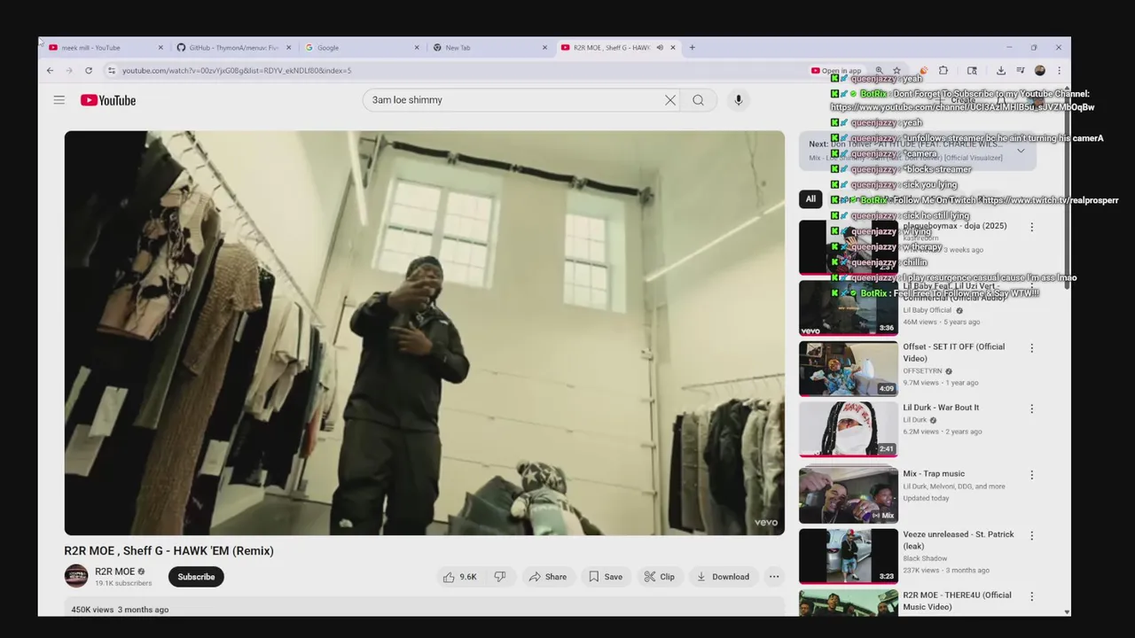Image resolution: width=1135 pixels, height=638 pixels.
Task: Click the video title HAWK 'EM (Remix)
Action: tap(168, 550)
